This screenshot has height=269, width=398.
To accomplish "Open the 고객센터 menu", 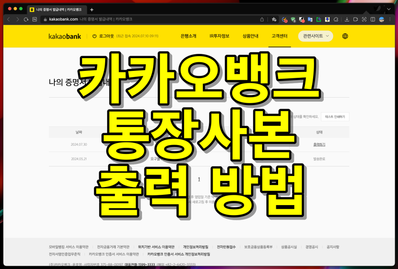I will click(279, 36).
